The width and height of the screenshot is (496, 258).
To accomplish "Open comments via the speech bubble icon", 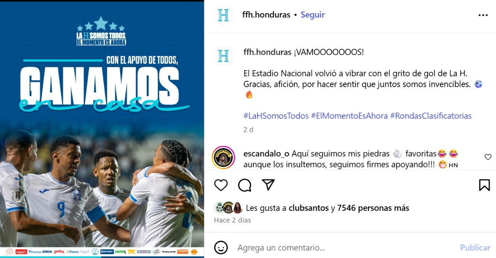I will click(245, 185).
